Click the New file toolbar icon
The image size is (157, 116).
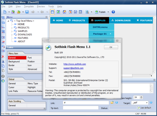click(x=5, y=12)
